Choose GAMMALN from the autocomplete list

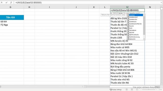point(135,21)
